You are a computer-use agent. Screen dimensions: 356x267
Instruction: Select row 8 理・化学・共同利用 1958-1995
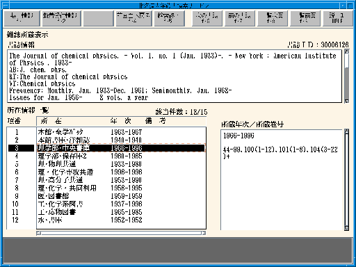click(121, 188)
